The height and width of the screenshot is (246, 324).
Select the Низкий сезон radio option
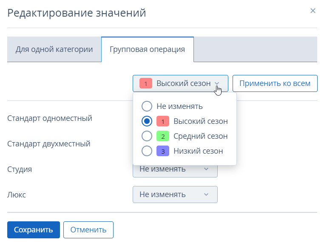(147, 151)
